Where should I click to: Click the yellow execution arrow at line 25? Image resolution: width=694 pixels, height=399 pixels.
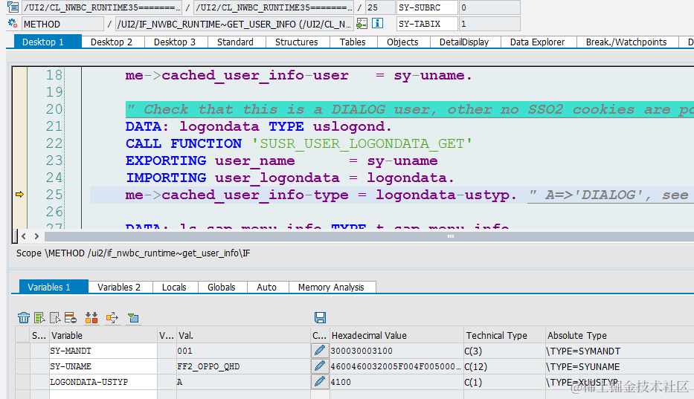[19, 194]
